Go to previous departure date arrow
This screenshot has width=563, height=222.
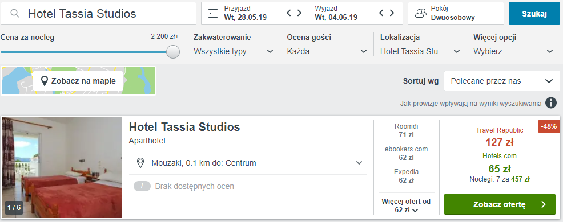(381, 13)
